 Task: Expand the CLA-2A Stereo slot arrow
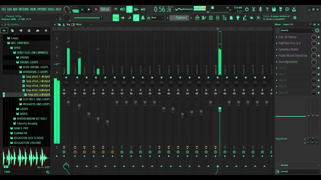277,37
